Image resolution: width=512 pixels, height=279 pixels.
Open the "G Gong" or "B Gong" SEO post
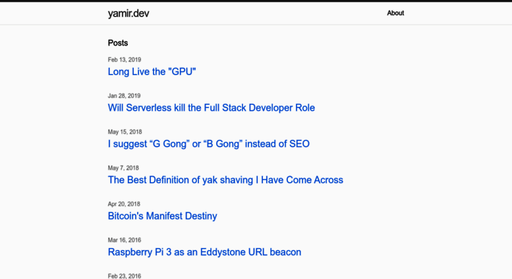[x=209, y=144]
